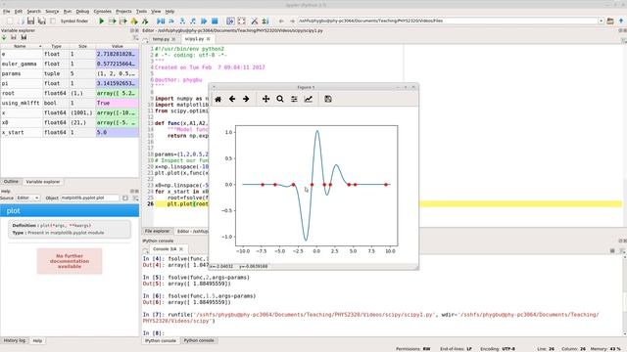Open the Tools menu
This screenshot has width=627, height=352.
(141, 12)
